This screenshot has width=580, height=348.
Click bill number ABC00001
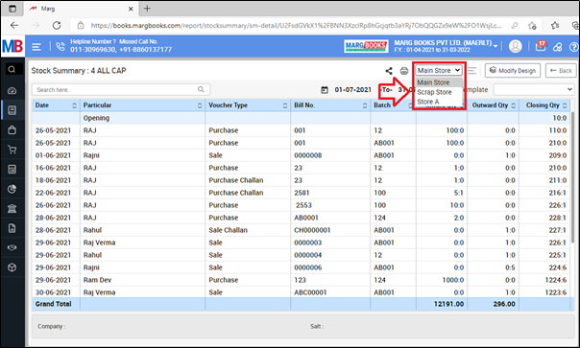(310, 292)
